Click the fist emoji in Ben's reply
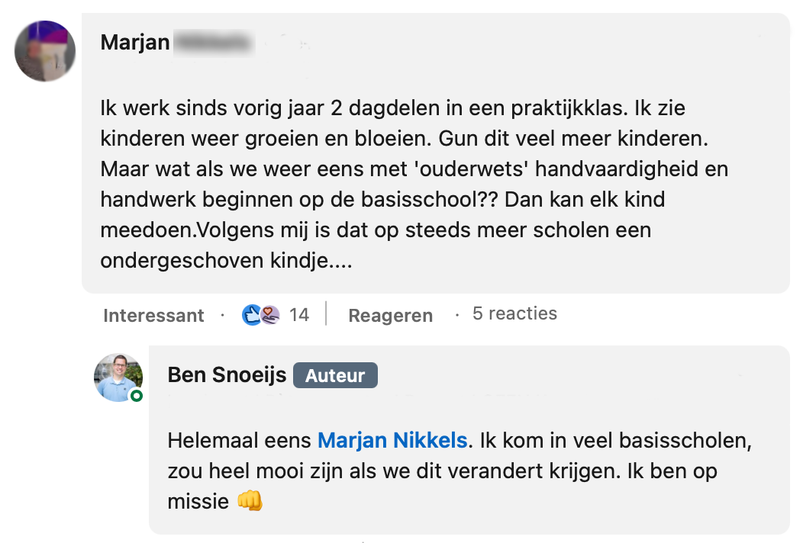 tap(250, 501)
